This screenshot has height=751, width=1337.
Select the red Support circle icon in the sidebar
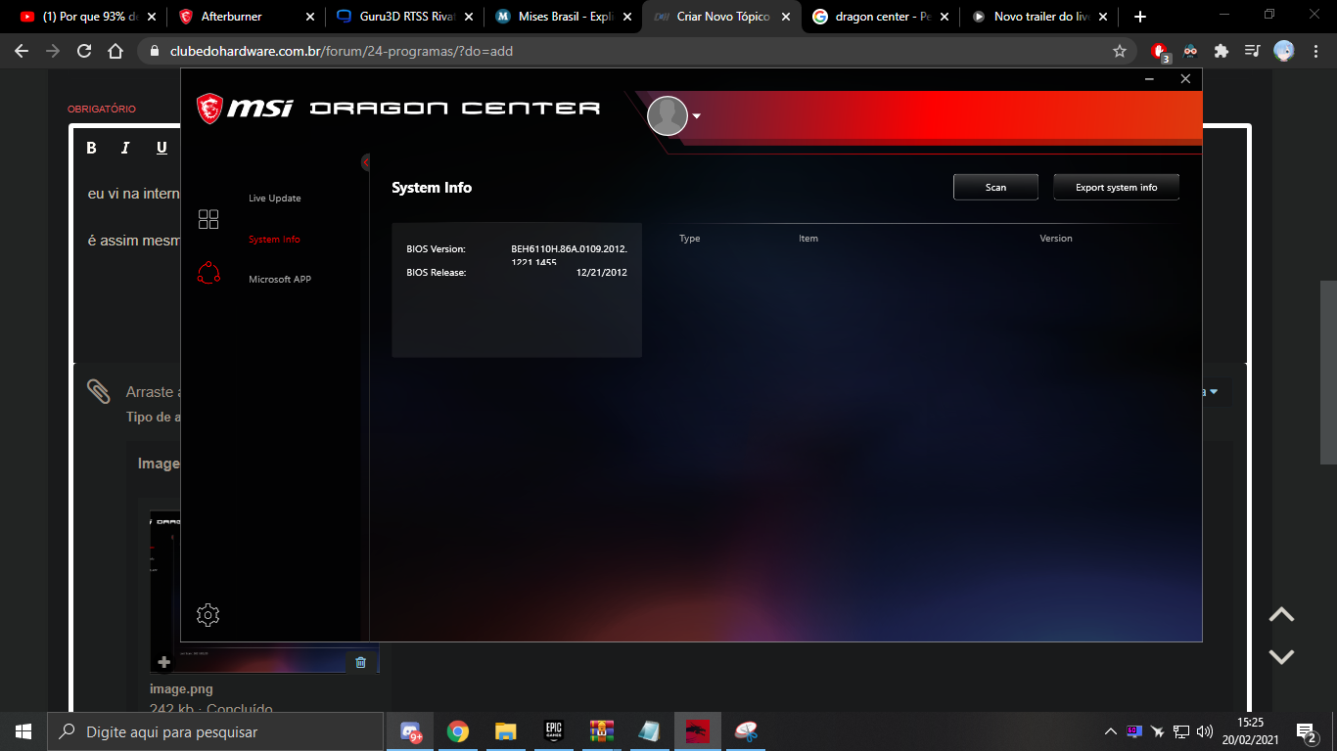pos(208,273)
